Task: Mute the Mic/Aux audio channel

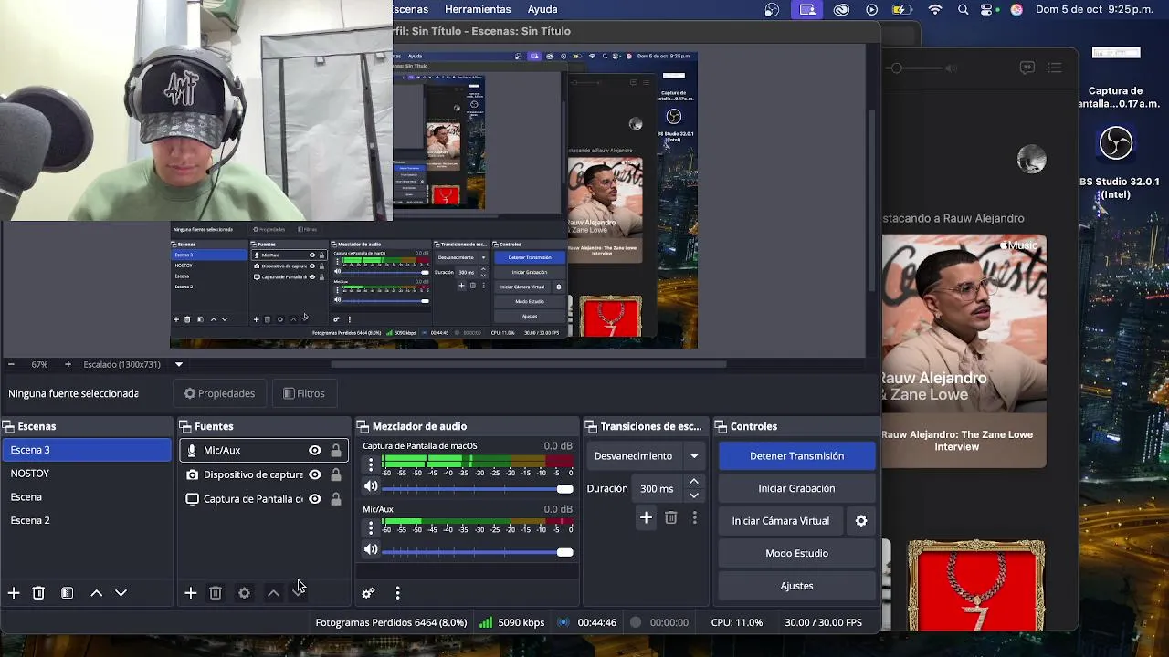Action: point(371,549)
